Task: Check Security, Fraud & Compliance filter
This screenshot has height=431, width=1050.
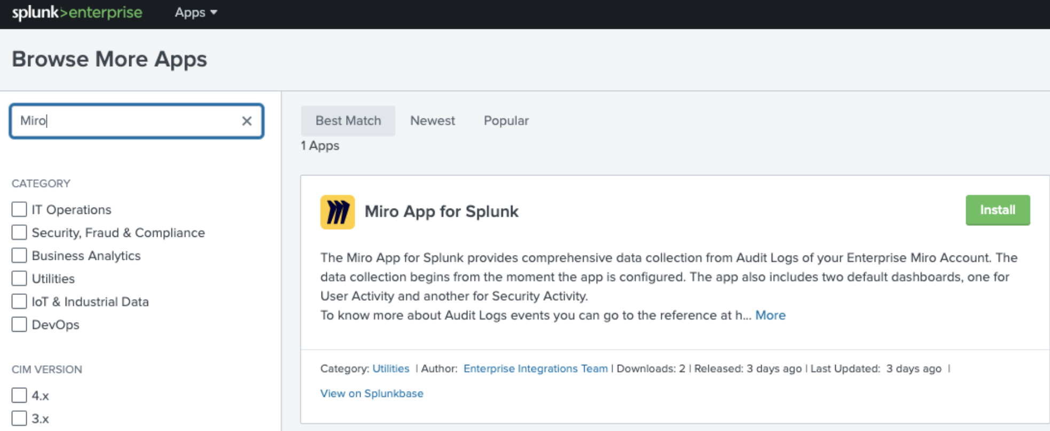Action: tap(19, 233)
